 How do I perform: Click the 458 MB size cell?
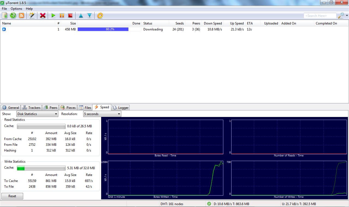pyautogui.click(x=70, y=29)
